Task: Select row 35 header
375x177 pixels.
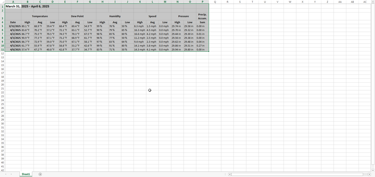Action: 3,143
